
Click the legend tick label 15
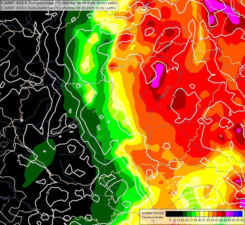178,220
